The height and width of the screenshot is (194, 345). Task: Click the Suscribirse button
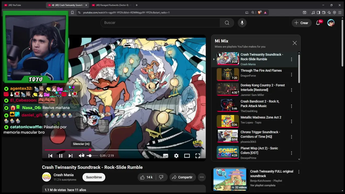[94, 177]
